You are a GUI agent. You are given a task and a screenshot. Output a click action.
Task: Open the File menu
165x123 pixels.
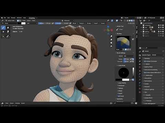coord(5,18)
